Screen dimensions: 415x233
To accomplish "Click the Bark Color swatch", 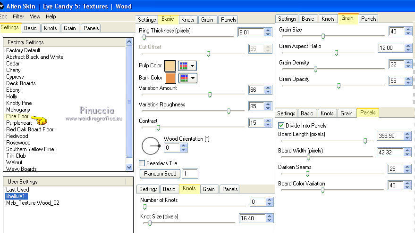I will point(170,78).
